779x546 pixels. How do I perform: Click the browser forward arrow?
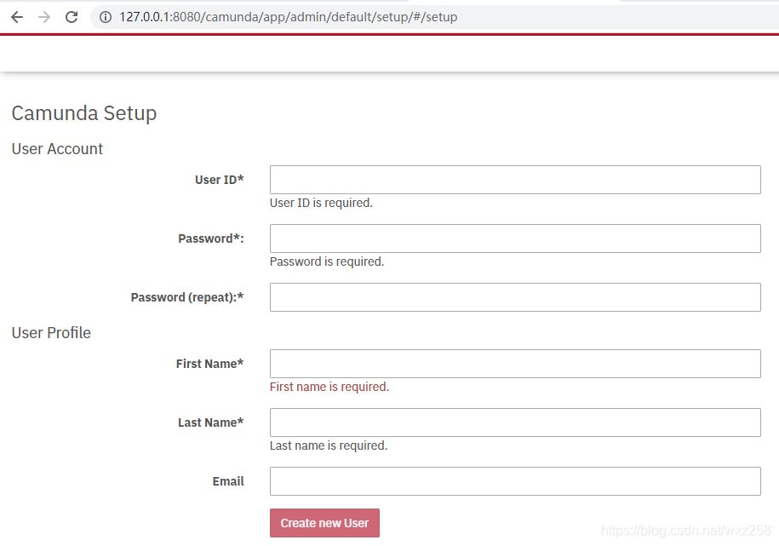pyautogui.click(x=44, y=17)
